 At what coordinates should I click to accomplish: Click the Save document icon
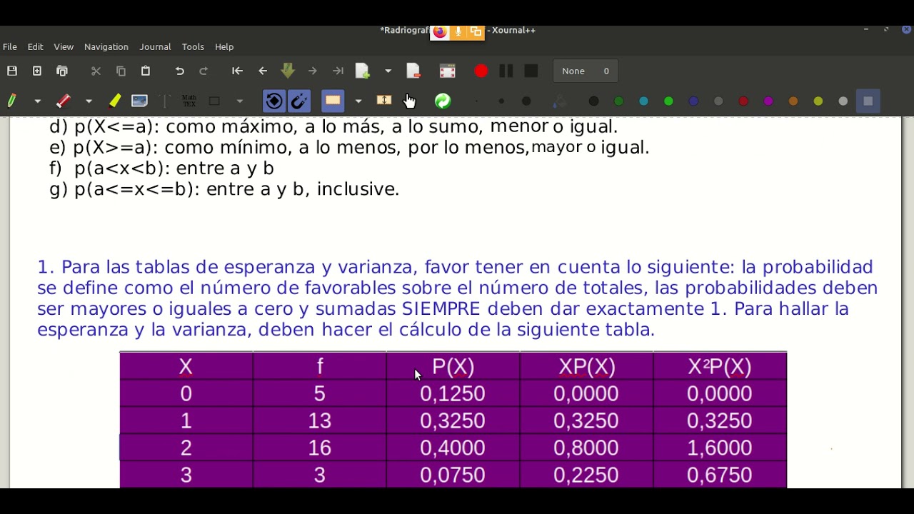12,71
